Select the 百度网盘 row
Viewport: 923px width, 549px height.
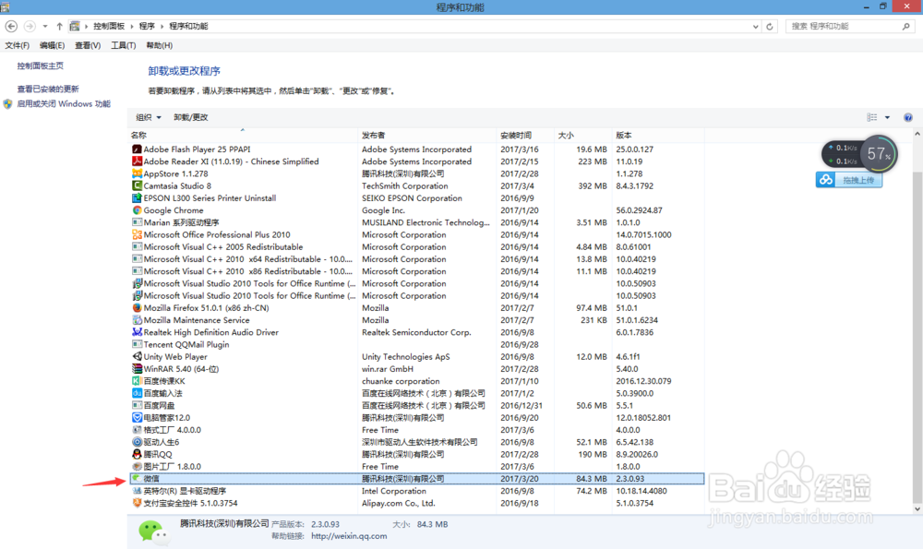[417, 405]
